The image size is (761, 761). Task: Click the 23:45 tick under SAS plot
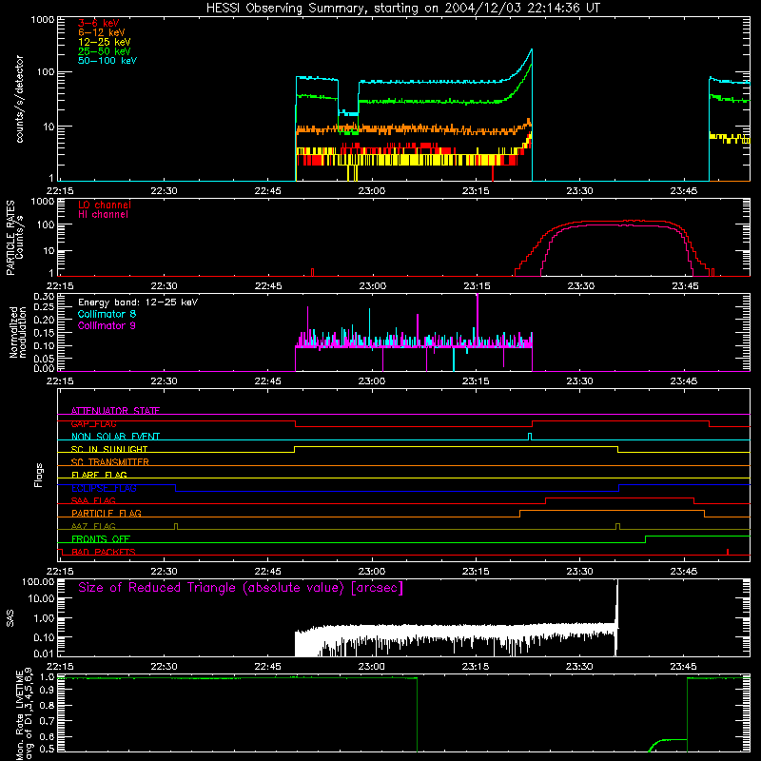click(684, 667)
